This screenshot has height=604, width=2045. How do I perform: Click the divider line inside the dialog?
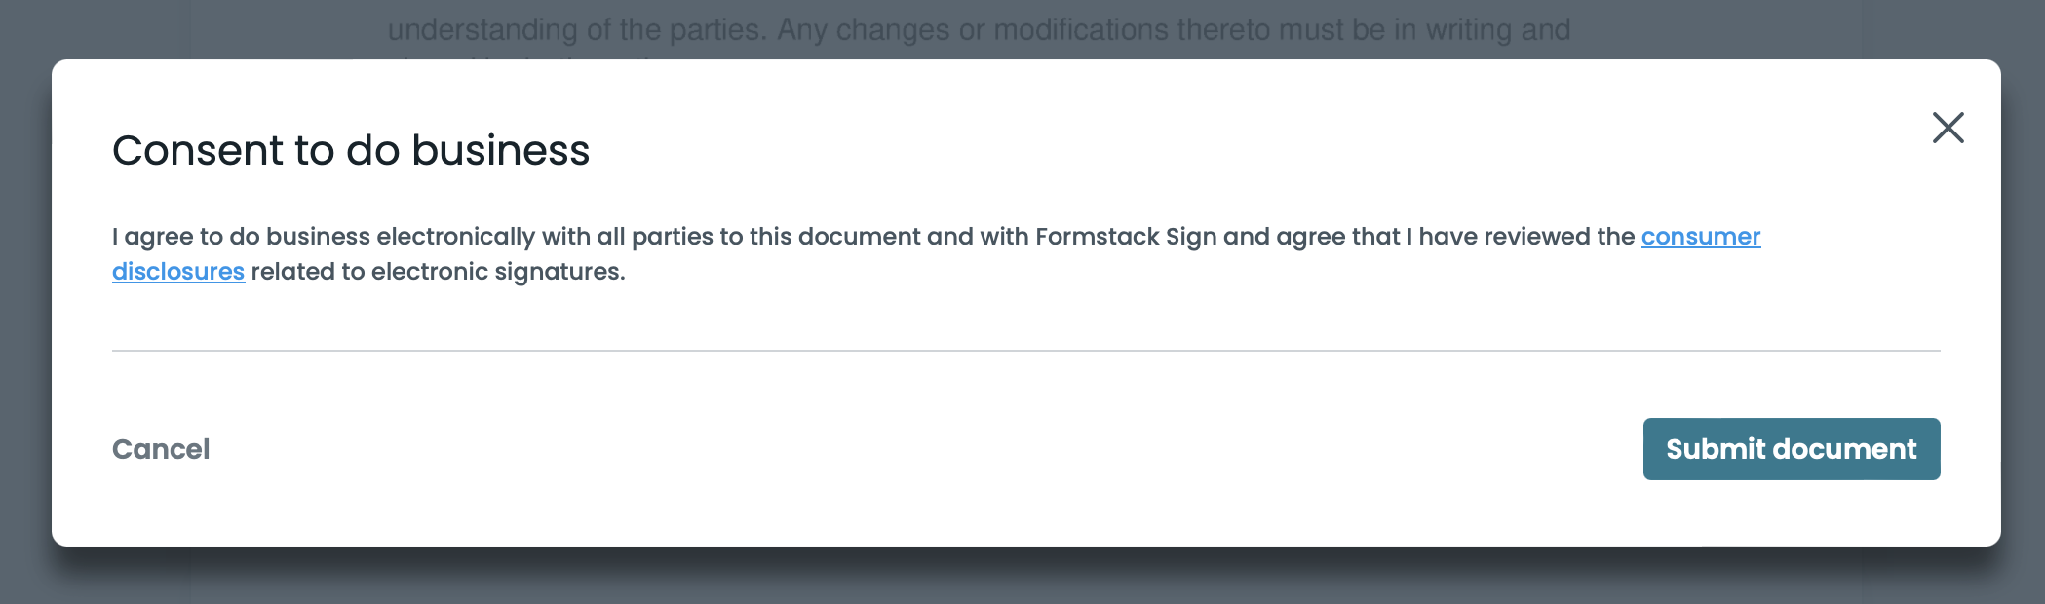1023,351
